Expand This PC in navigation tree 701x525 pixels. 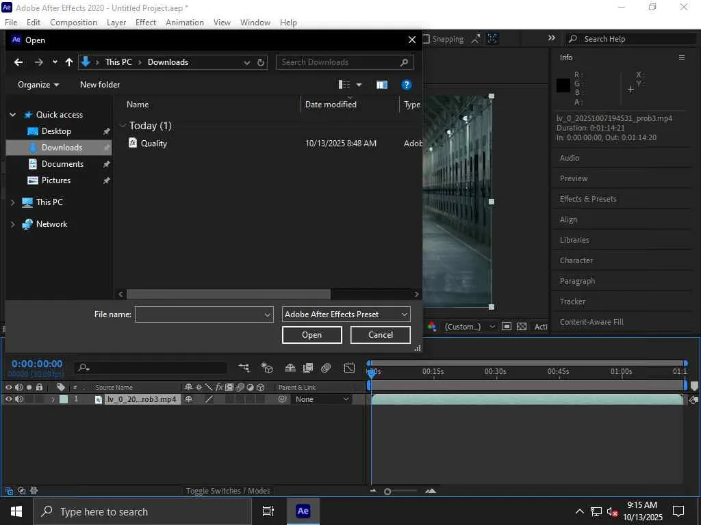[13, 202]
